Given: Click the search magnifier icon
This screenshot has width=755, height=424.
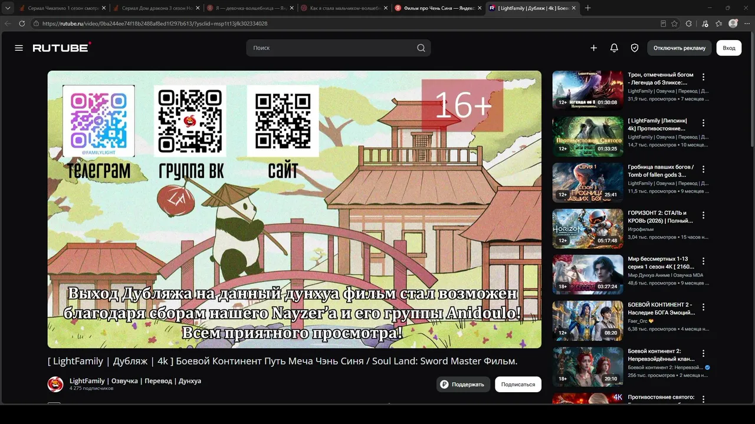Looking at the screenshot, I should [421, 48].
